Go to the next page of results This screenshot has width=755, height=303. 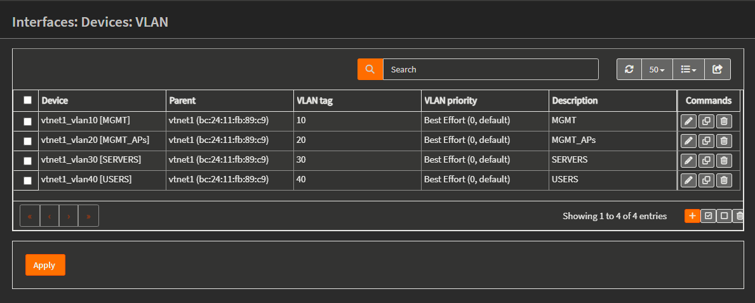click(x=69, y=216)
